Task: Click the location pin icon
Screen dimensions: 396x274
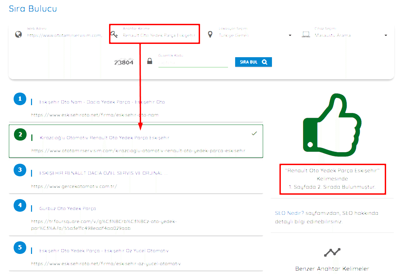Action: (210, 34)
